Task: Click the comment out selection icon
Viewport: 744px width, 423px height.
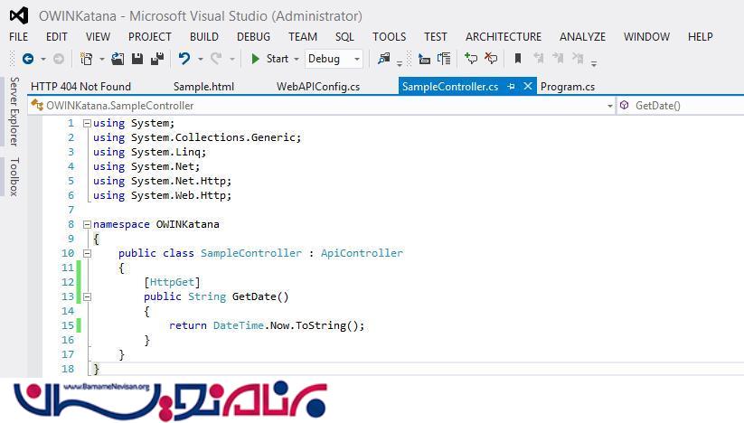Action: tap(471, 59)
